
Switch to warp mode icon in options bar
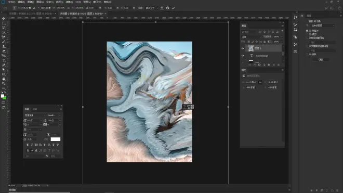pyautogui.click(x=162, y=8)
